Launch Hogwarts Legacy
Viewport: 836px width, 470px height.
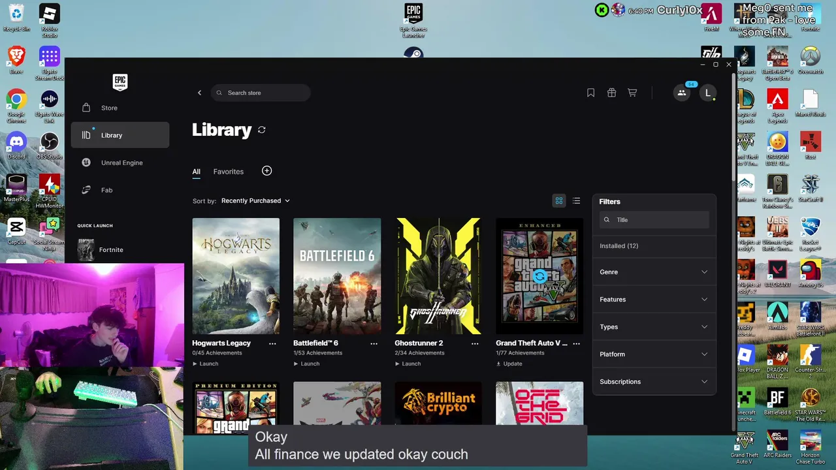pos(206,364)
